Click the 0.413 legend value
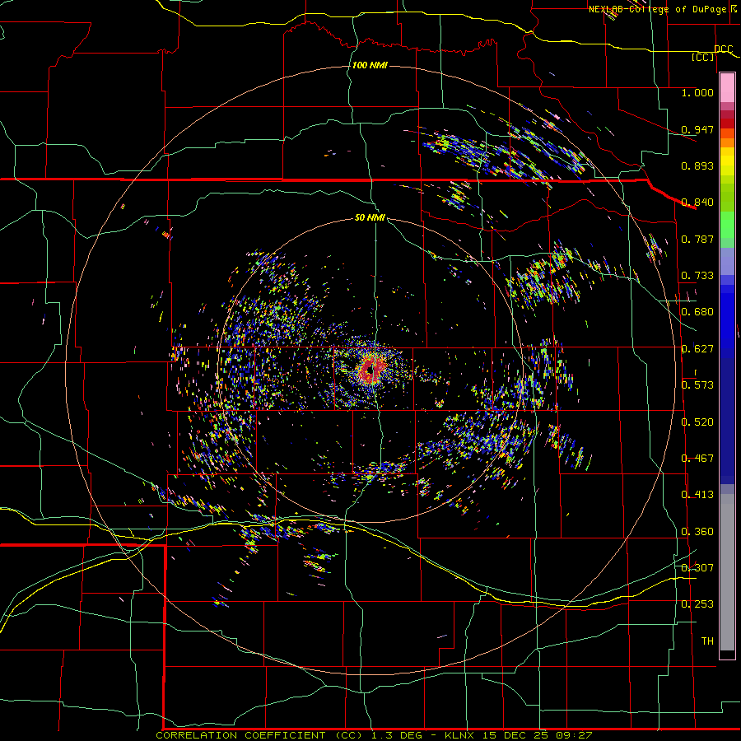The height and width of the screenshot is (741, 741). (697, 495)
